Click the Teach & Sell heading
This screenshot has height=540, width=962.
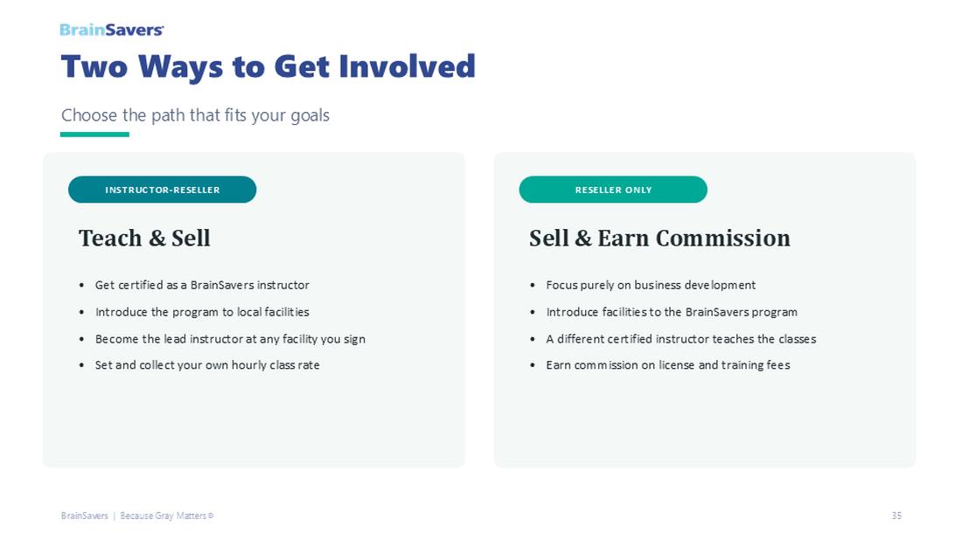click(x=144, y=238)
